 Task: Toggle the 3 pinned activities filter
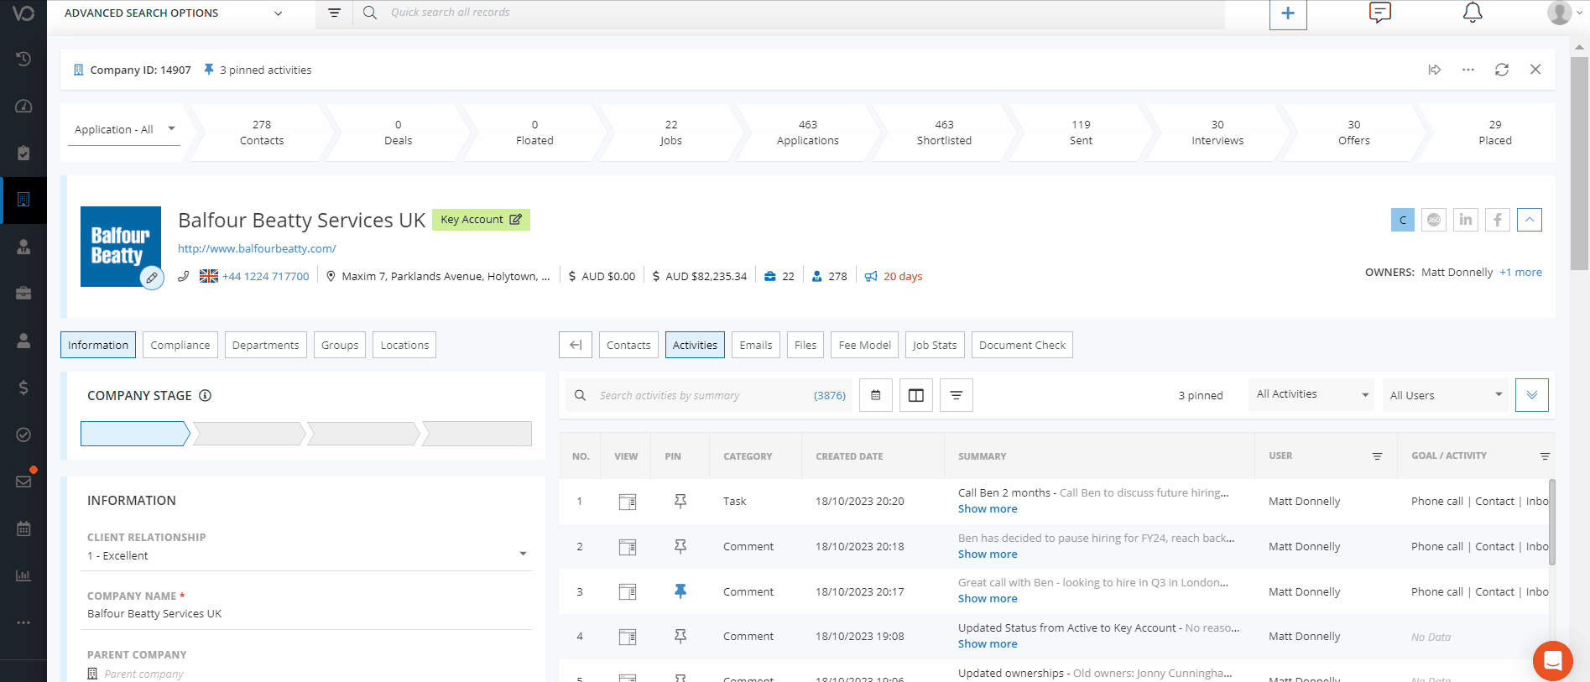pos(1201,395)
